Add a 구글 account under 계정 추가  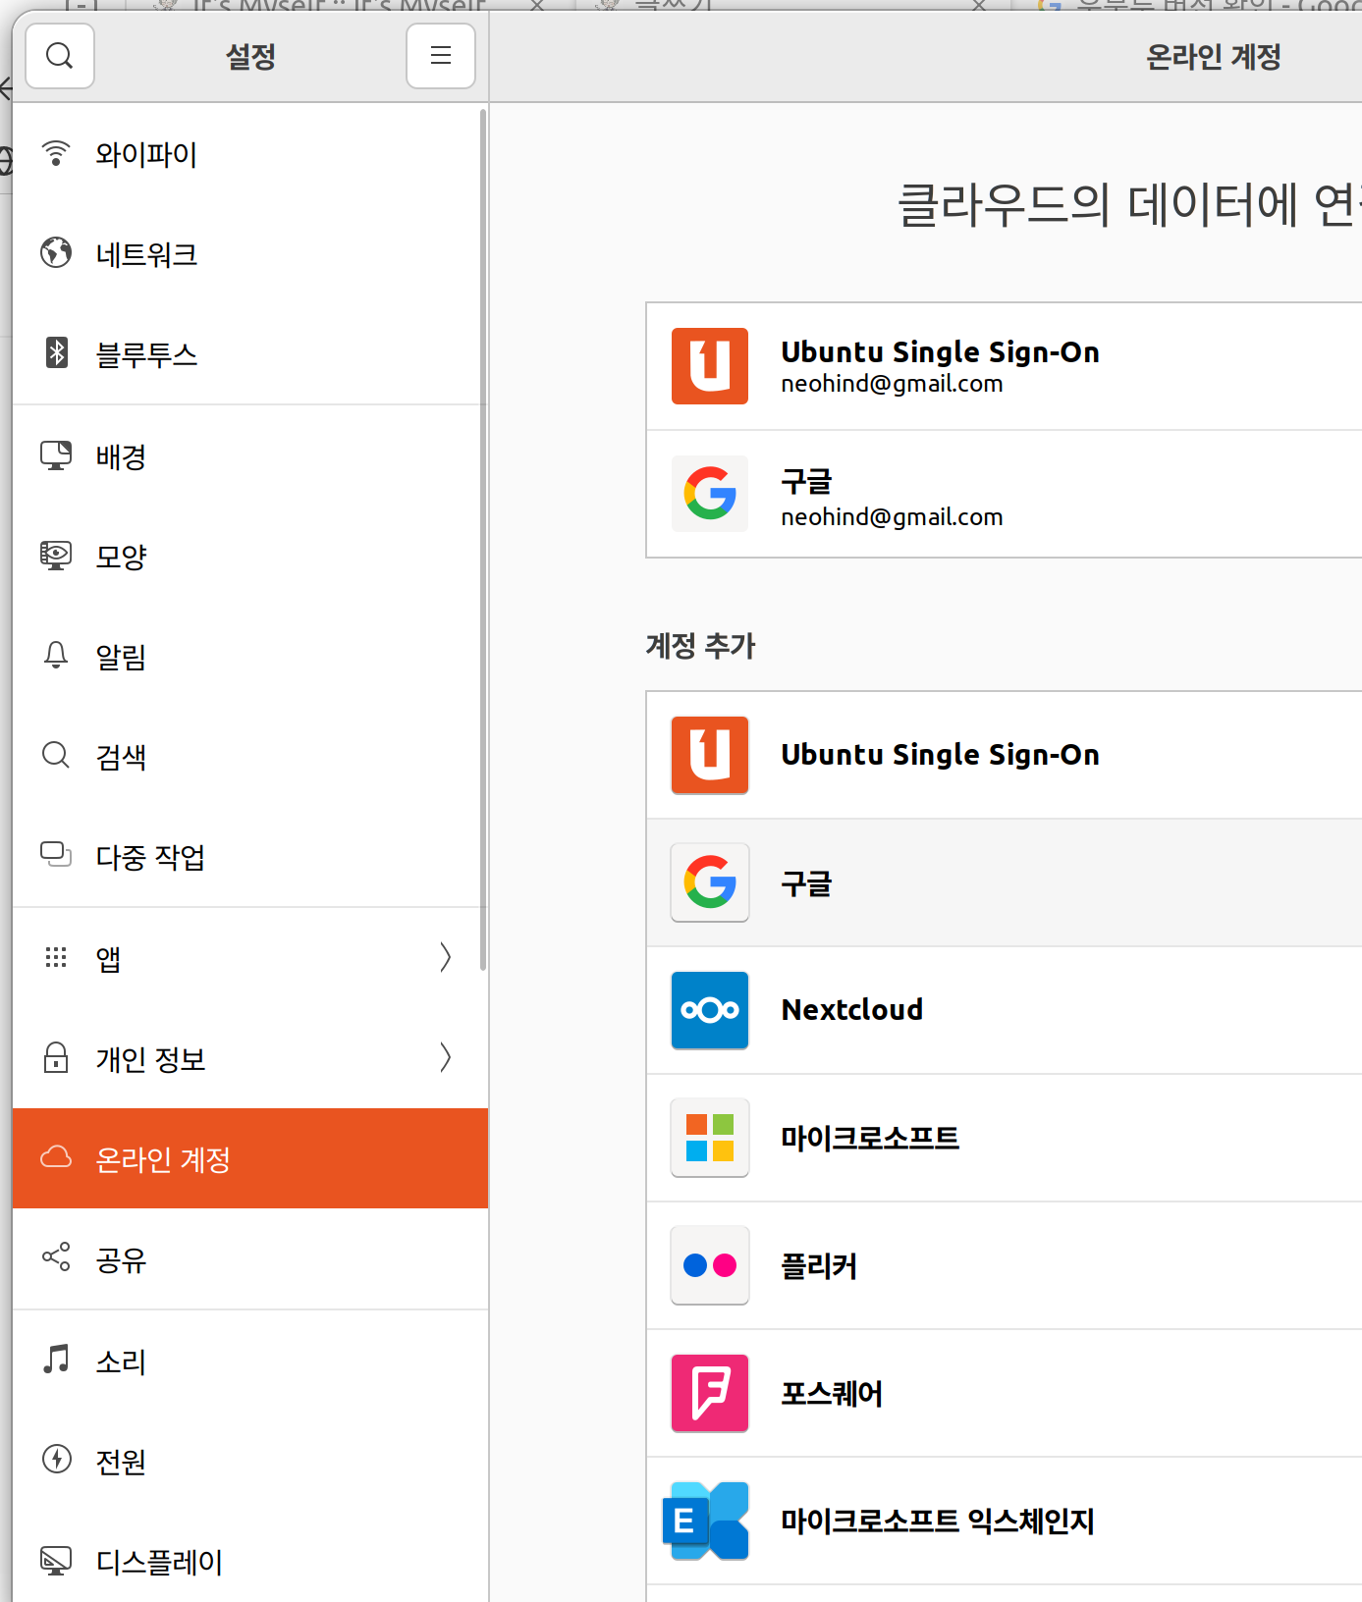coord(1004,882)
